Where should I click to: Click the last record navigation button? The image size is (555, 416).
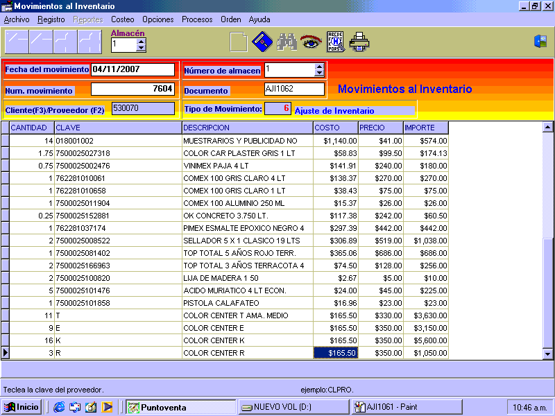(x=89, y=42)
